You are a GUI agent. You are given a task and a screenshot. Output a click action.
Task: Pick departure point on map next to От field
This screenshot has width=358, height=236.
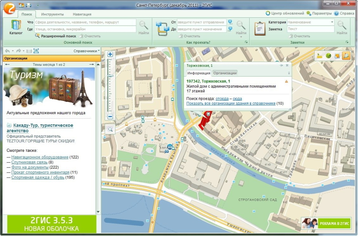pos(230,22)
